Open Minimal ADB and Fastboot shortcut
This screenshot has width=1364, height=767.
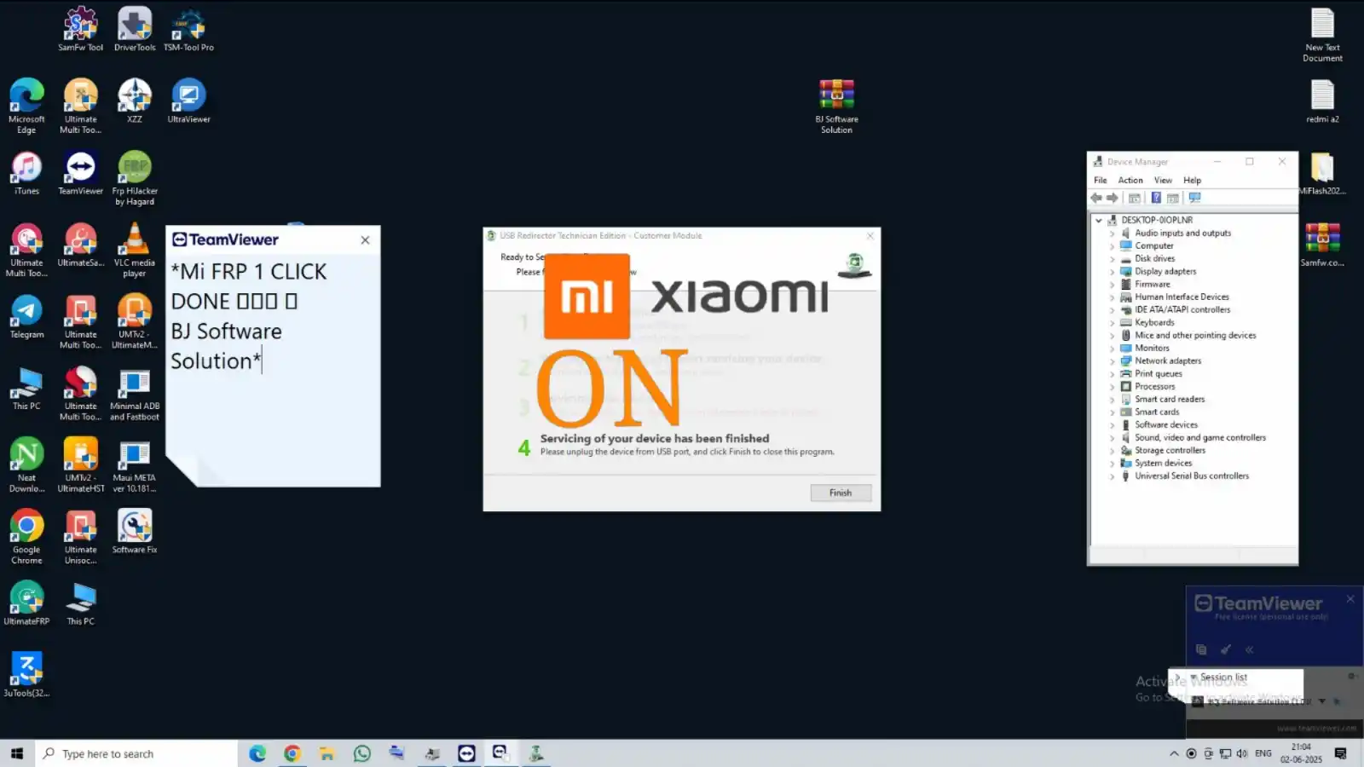coord(135,394)
